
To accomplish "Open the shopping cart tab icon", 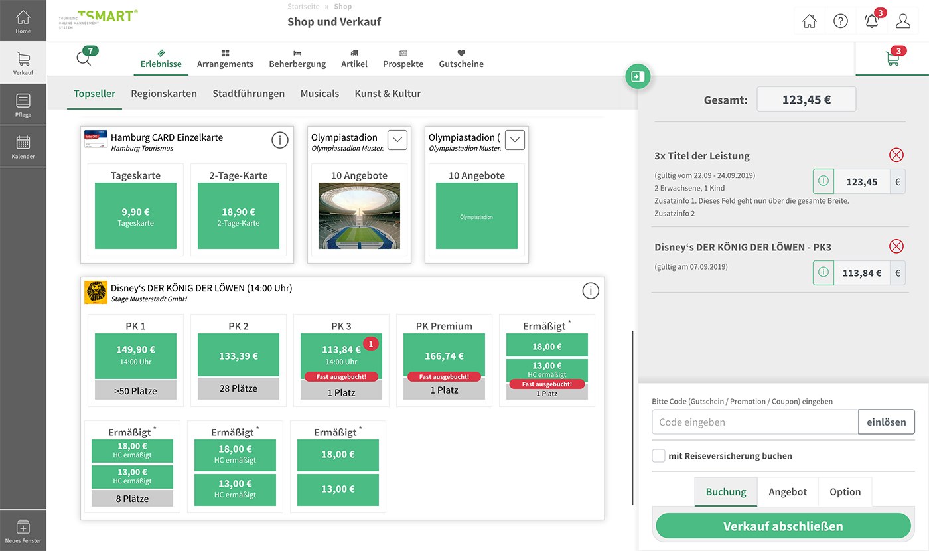I will tap(893, 58).
